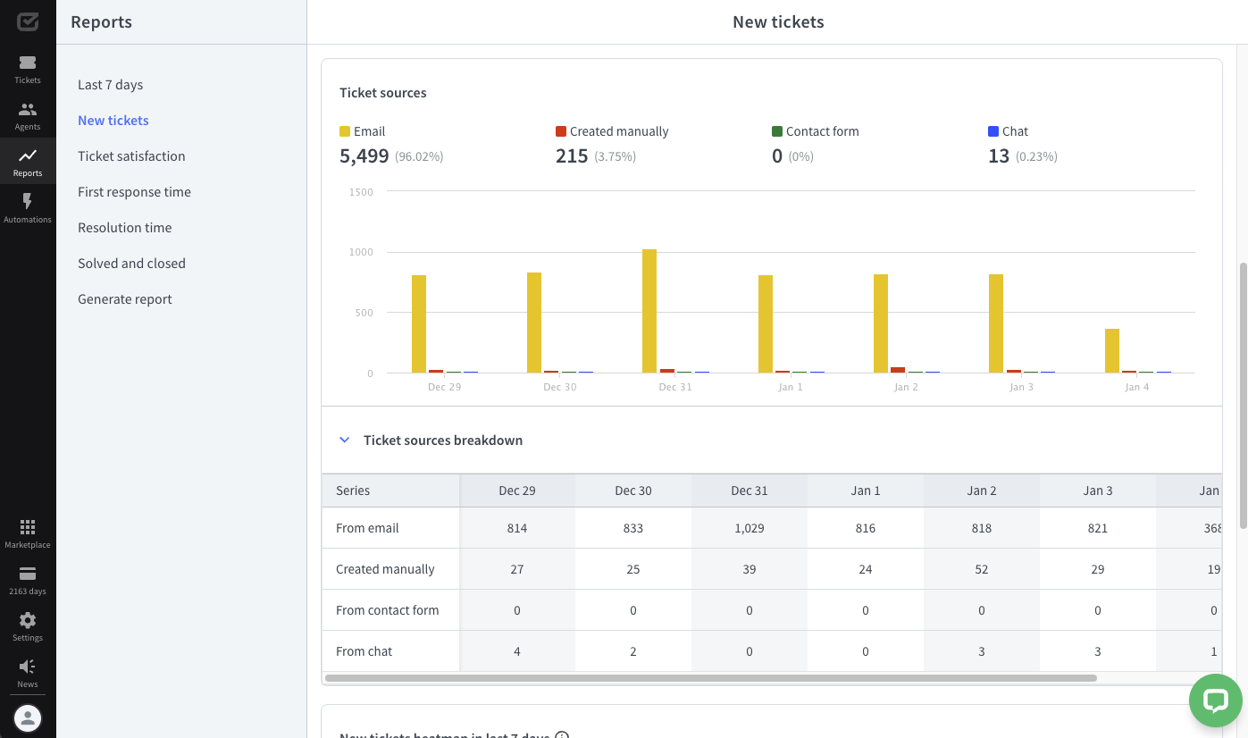The height and width of the screenshot is (738, 1248).
Task: Open the News section
Action: pyautogui.click(x=27, y=668)
